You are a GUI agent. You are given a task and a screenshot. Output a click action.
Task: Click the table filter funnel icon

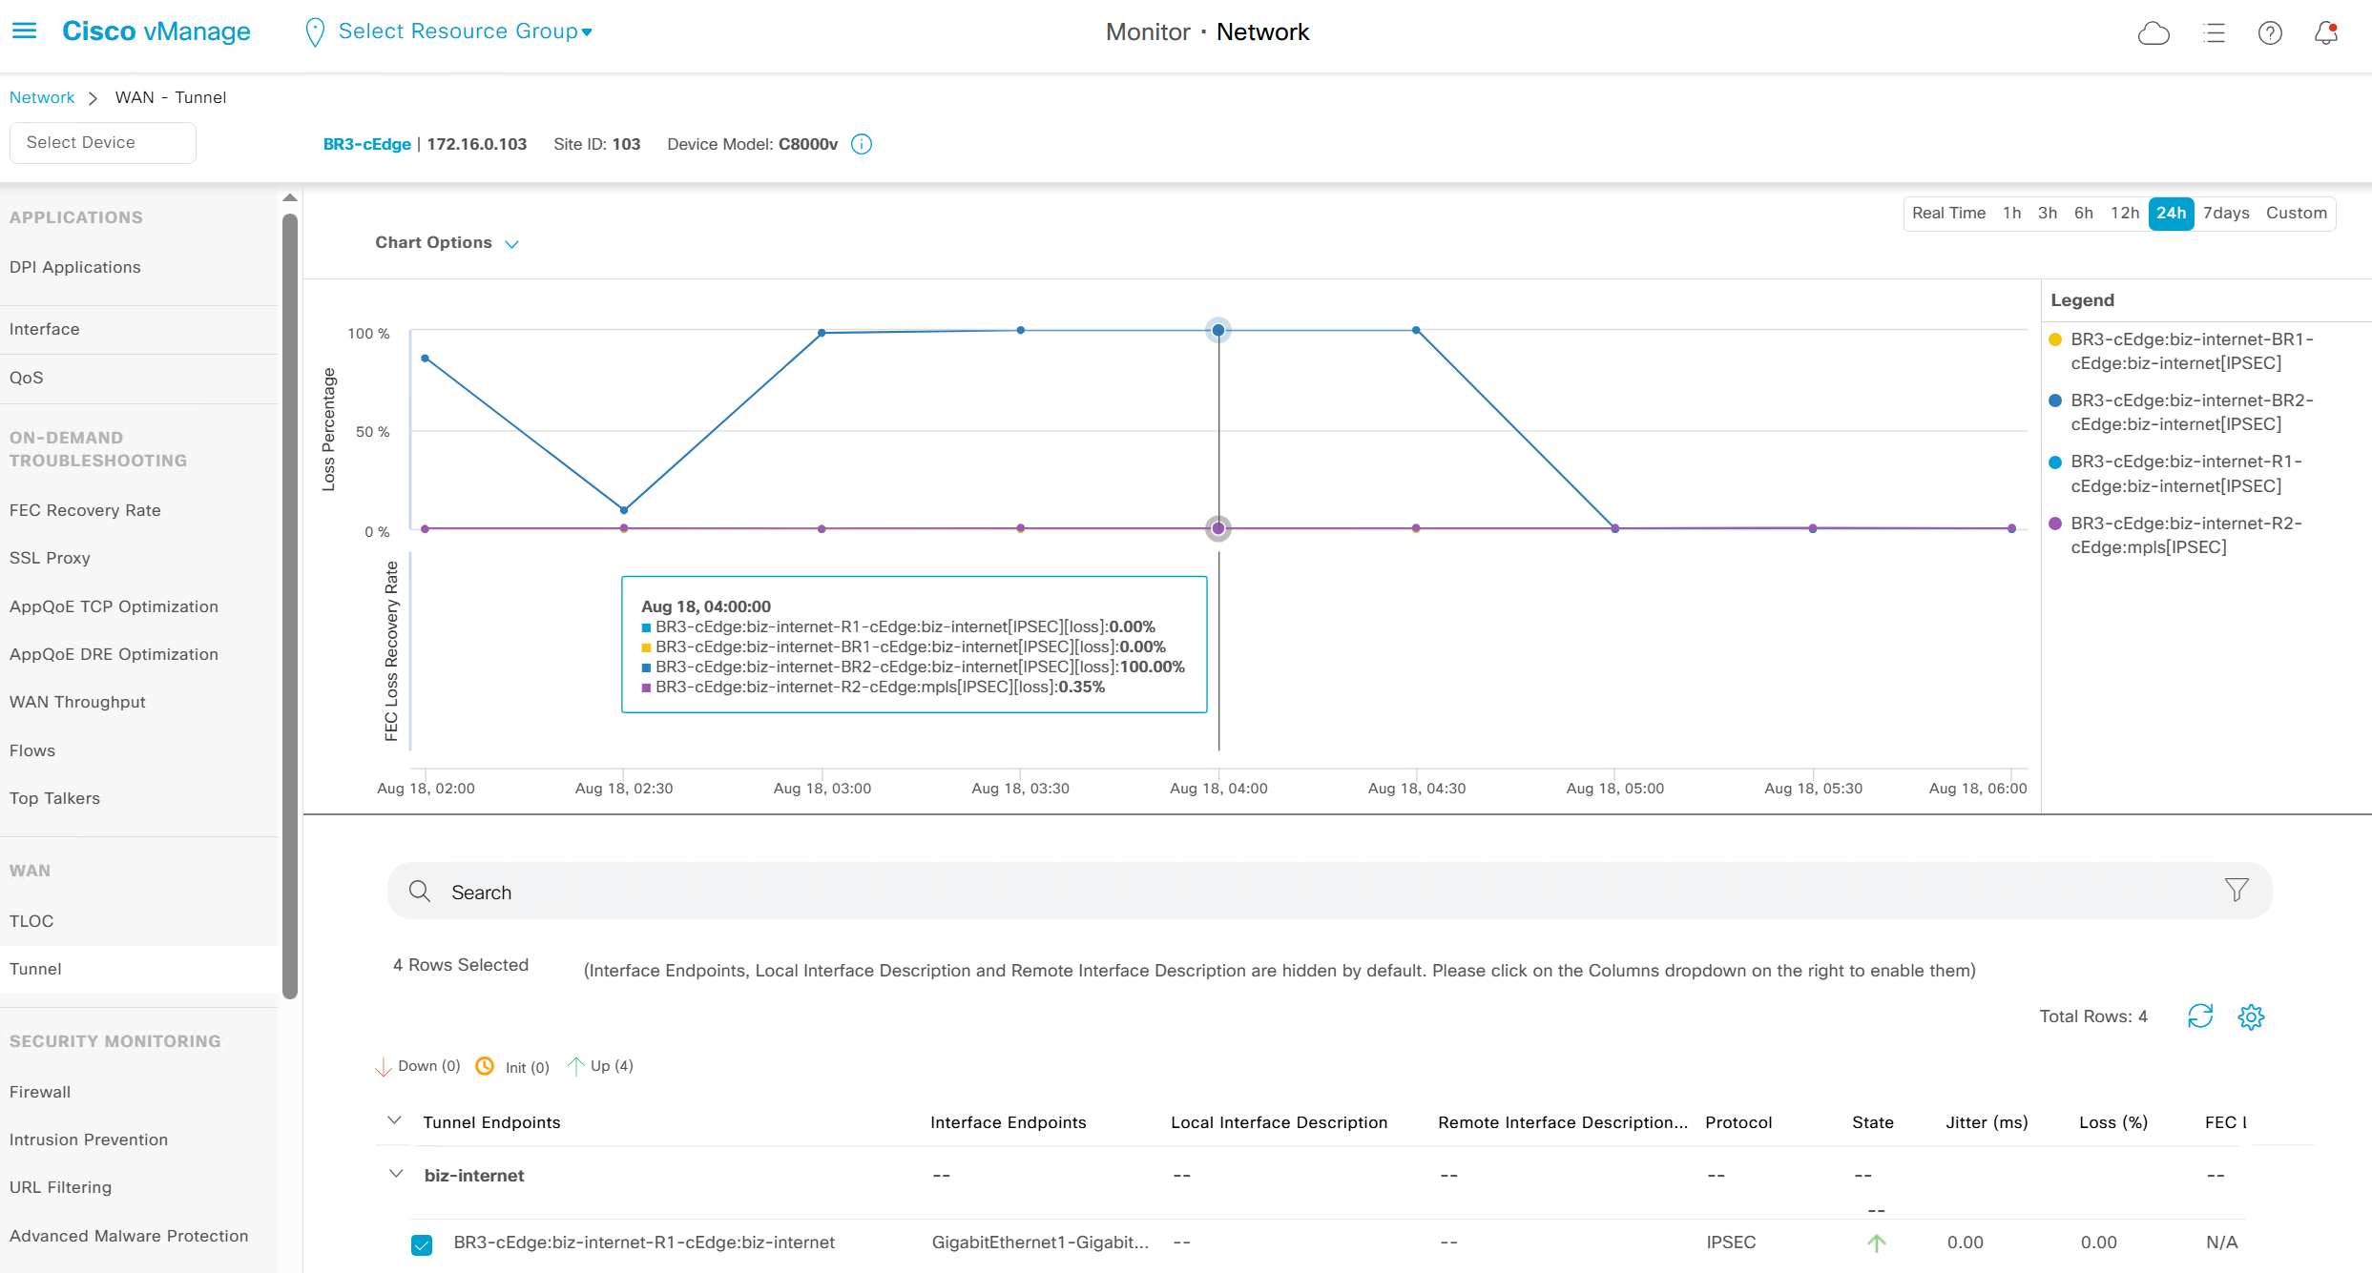(x=2237, y=891)
